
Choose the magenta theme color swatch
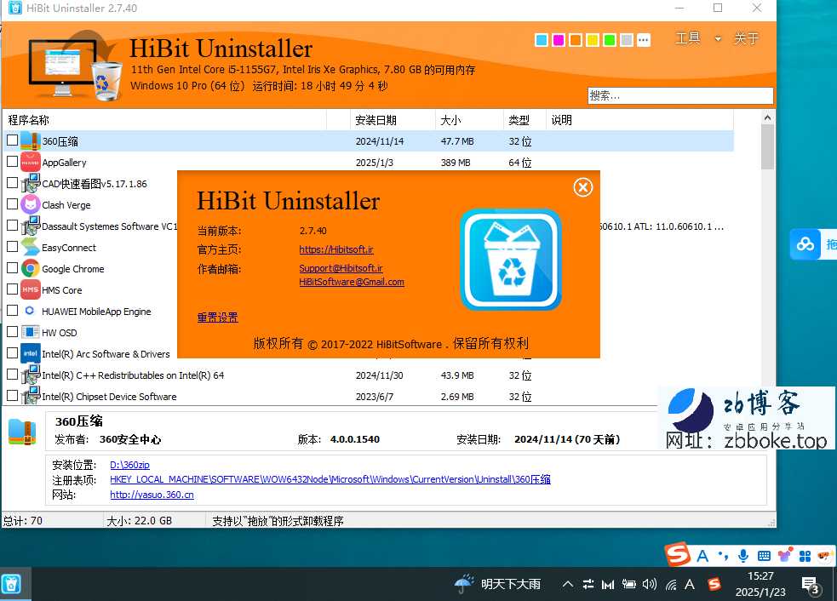(559, 40)
